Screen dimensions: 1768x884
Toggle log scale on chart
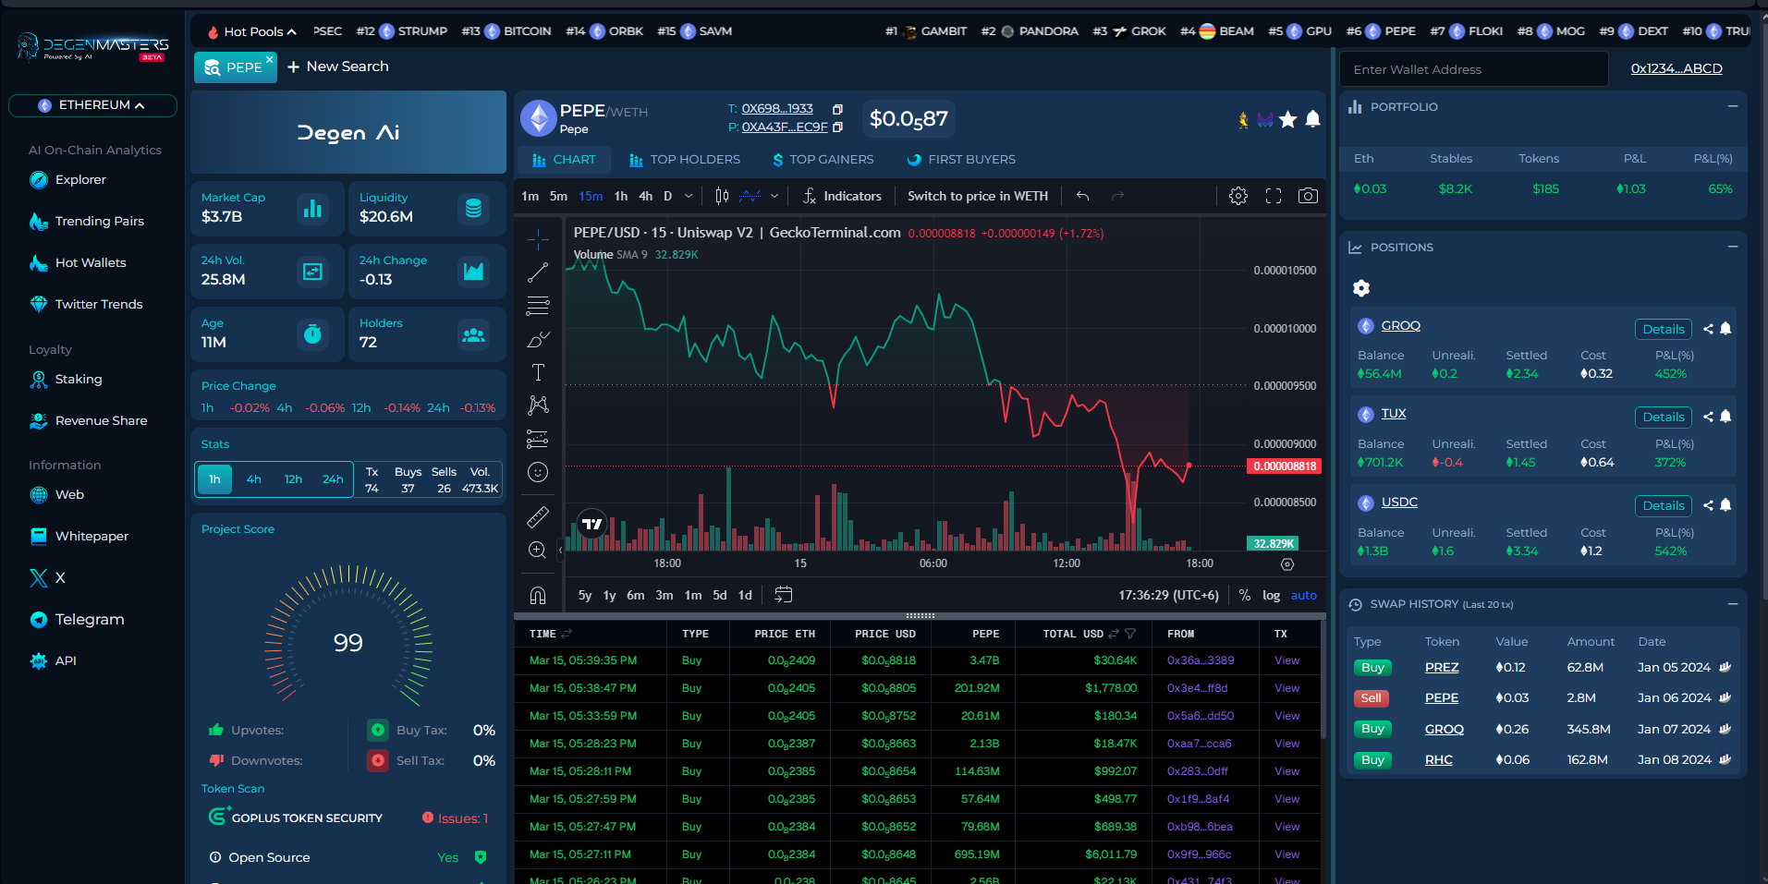(1272, 595)
